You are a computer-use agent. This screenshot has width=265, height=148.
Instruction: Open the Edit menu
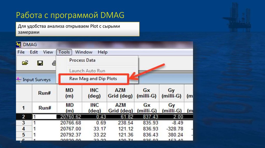click(x=34, y=52)
